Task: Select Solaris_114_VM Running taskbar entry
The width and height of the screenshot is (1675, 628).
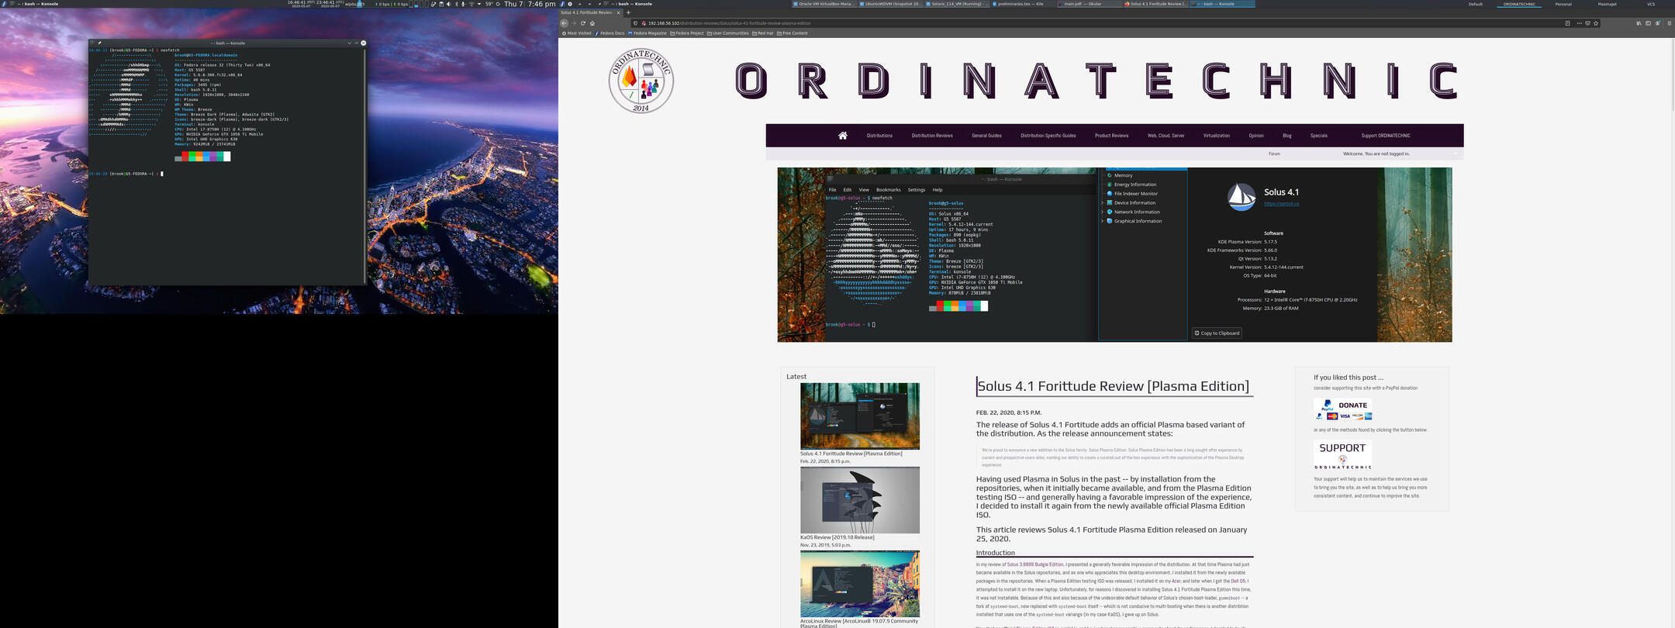Action: pos(958,4)
